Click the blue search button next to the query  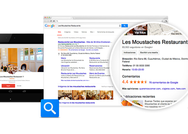pyautogui.click(x=125, y=26)
